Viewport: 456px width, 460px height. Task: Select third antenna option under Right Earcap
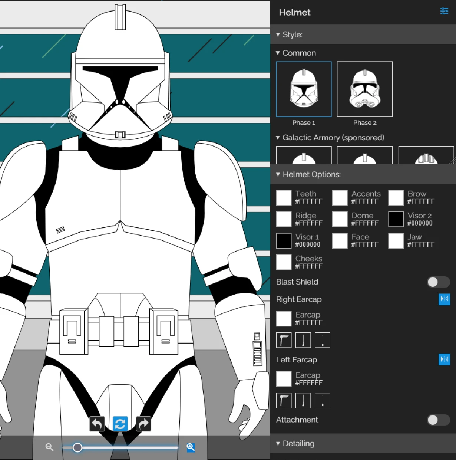[323, 340]
